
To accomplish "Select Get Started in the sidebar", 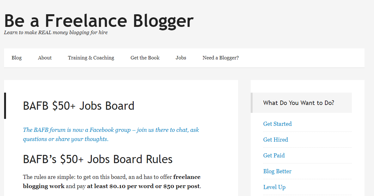I will coord(277,124).
